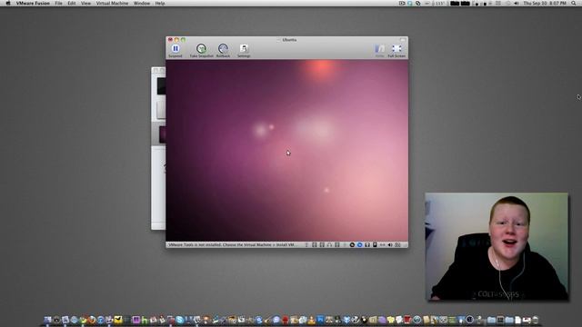Click the volume icon in macOS menu bar
Image resolution: width=582 pixels, height=327 pixels.
tap(517, 4)
